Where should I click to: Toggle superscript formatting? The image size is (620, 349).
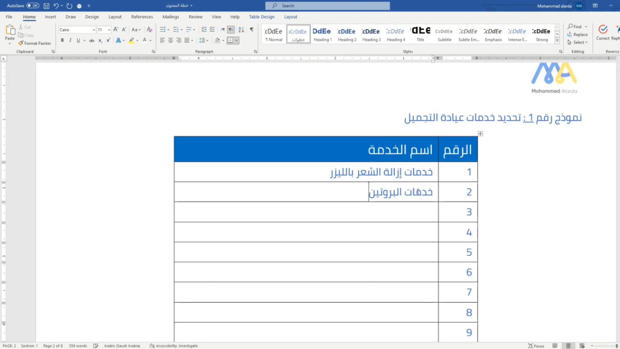pos(108,41)
